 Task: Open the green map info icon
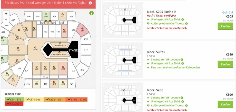click(x=91, y=13)
